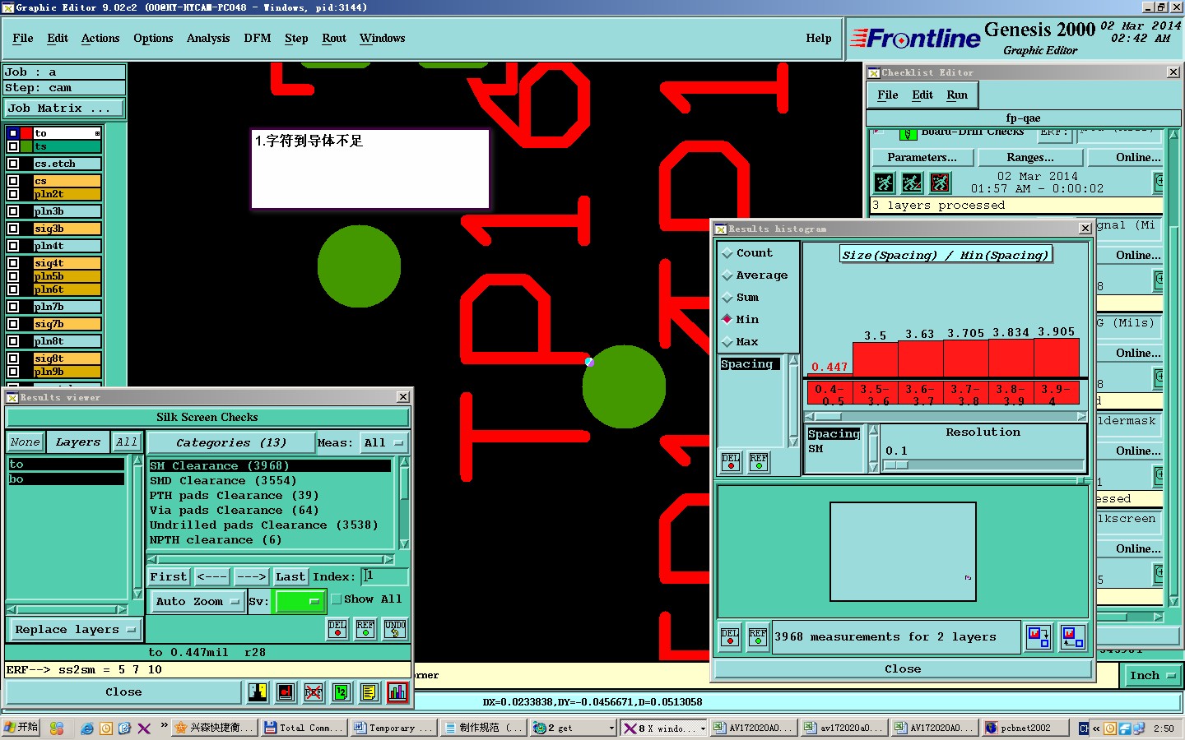Toggle visibility box of layer sig7b
This screenshot has width=1185, height=740.
(x=13, y=324)
